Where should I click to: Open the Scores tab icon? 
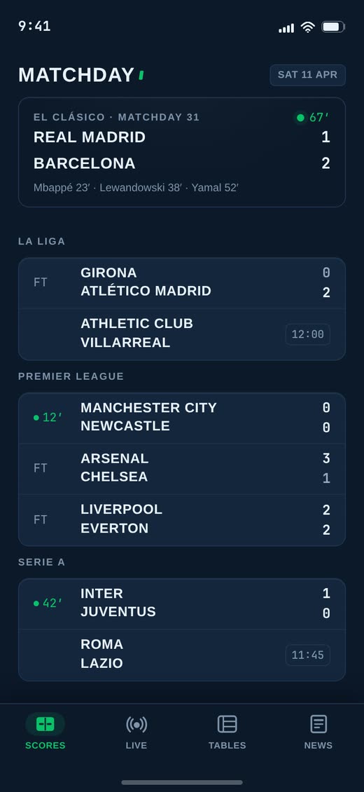45,724
